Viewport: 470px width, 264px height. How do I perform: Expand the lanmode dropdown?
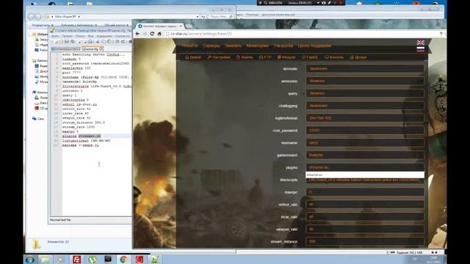365,68
